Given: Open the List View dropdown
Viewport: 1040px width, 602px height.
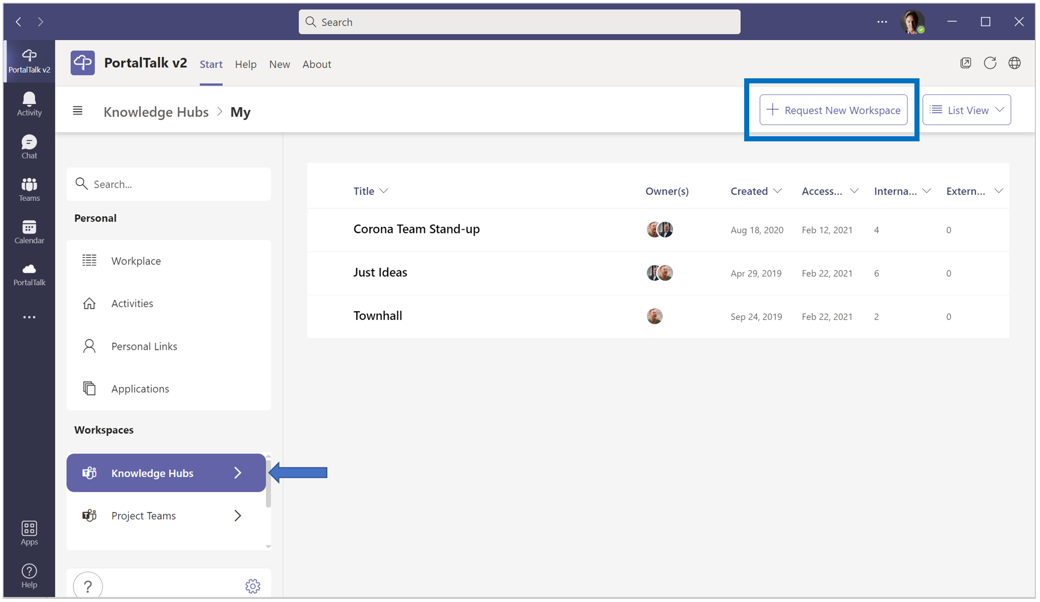Looking at the screenshot, I should tap(966, 110).
